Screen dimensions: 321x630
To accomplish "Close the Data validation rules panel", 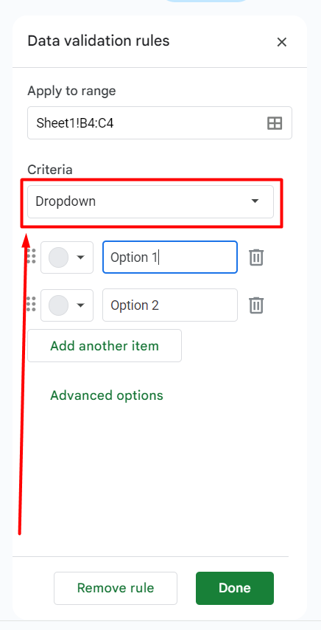I will coord(282,42).
